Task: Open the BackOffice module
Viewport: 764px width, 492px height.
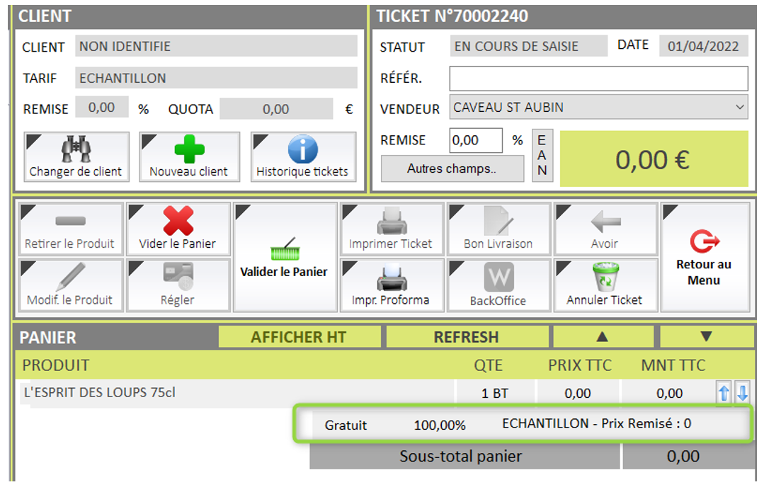Action: pyautogui.click(x=498, y=285)
